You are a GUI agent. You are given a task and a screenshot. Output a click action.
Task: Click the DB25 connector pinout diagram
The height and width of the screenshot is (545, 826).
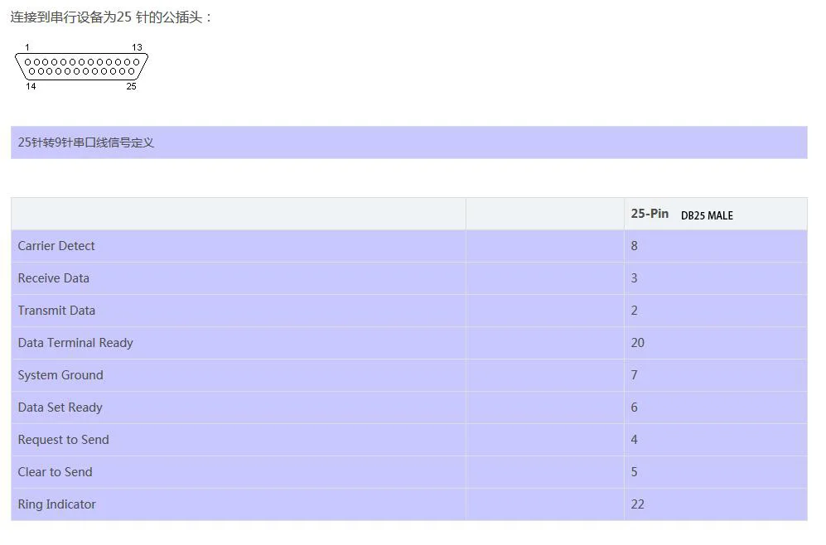click(x=82, y=66)
